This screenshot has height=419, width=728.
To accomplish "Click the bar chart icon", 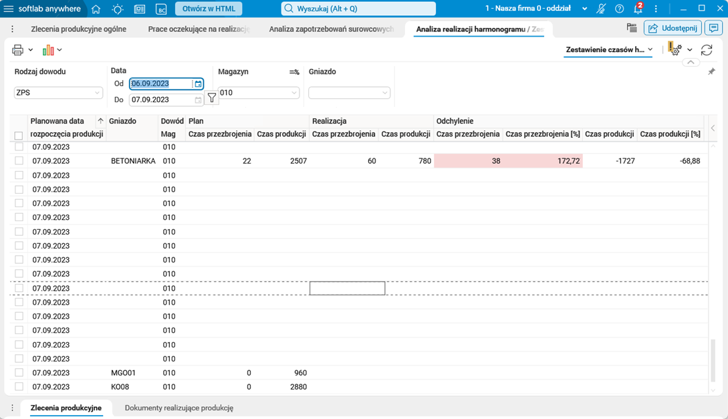I will click(48, 50).
